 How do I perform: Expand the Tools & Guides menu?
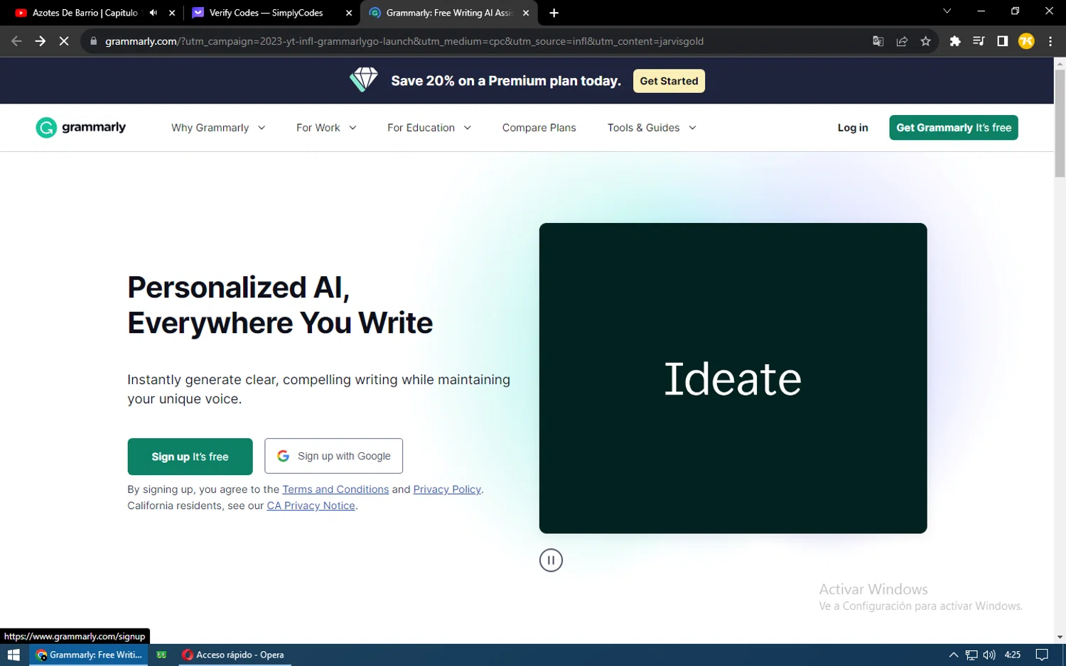point(652,128)
